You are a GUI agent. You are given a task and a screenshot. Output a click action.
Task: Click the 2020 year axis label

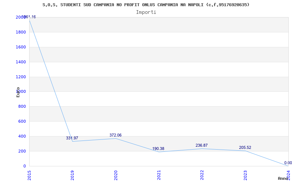(116, 175)
